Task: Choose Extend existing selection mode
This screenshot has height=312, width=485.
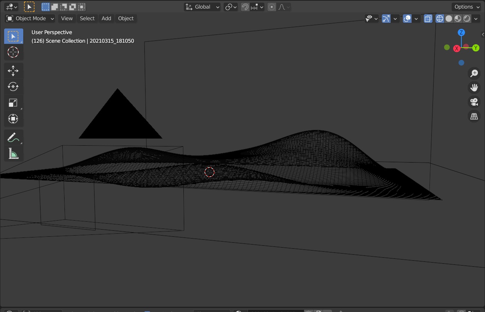Action: pyautogui.click(x=55, y=7)
